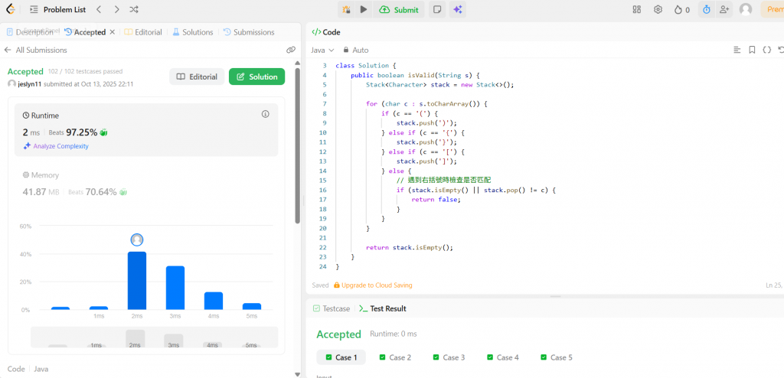The height and width of the screenshot is (378, 784).
Task: Click the 'return false;' code line
Action: [x=436, y=200]
